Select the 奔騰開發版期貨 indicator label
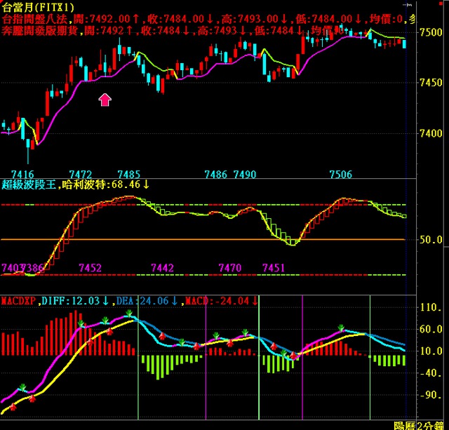Screen dimensions: 449x430 [x=40, y=30]
